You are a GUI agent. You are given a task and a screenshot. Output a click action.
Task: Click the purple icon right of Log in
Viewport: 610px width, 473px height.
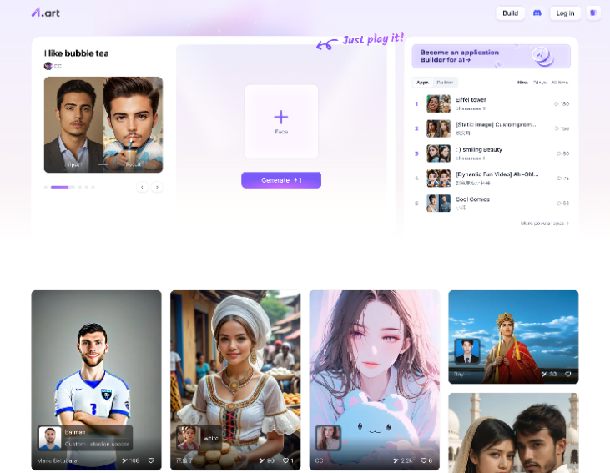pos(593,13)
